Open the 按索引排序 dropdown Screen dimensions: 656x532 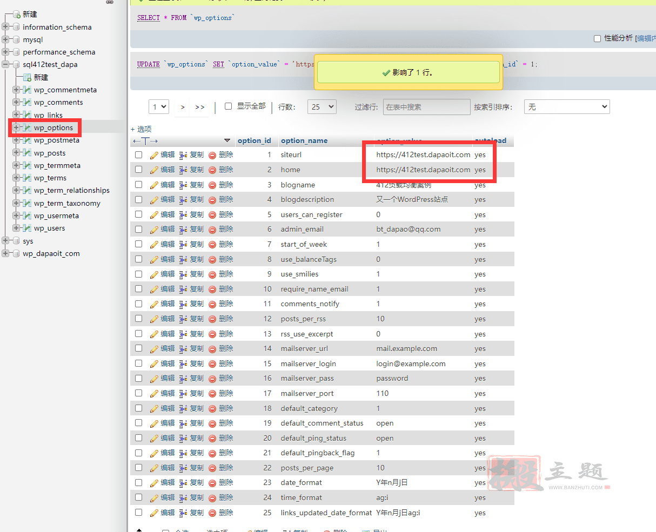coord(567,107)
